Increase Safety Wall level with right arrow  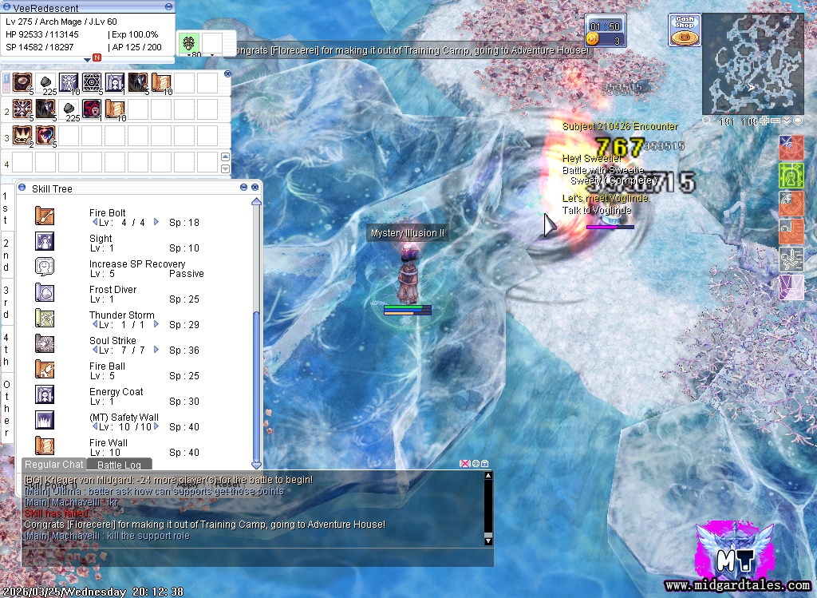(x=156, y=426)
